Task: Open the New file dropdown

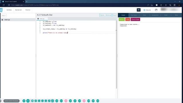Action: [x=4, y=15]
